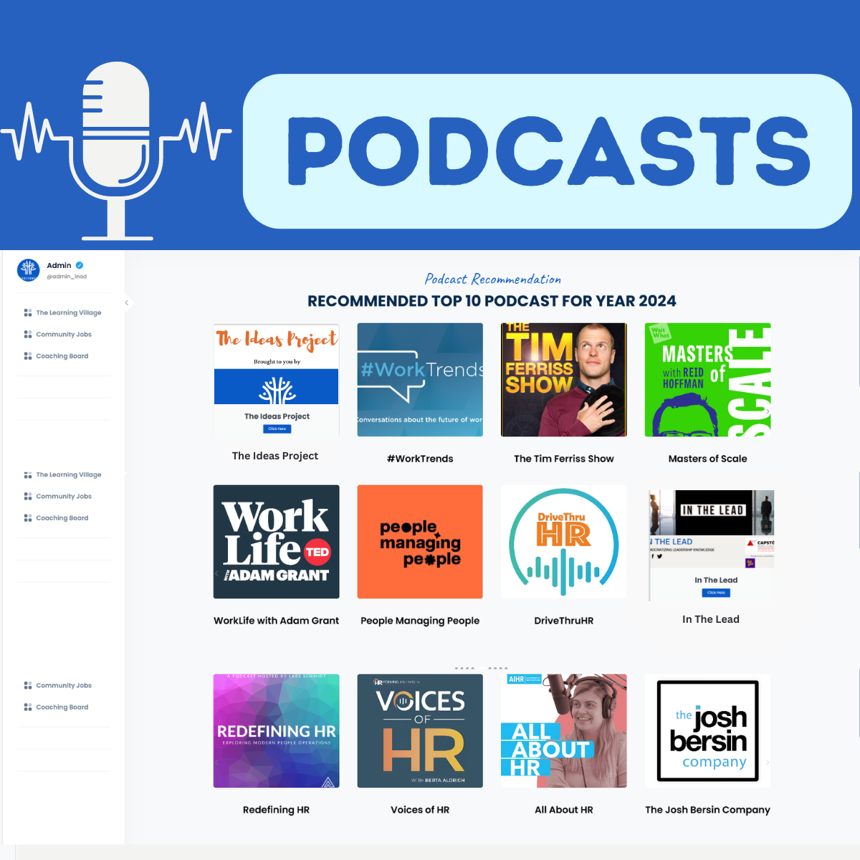Viewport: 860px width, 860px height.
Task: Click the 'In The Lead' caption below its card
Action: point(711,619)
